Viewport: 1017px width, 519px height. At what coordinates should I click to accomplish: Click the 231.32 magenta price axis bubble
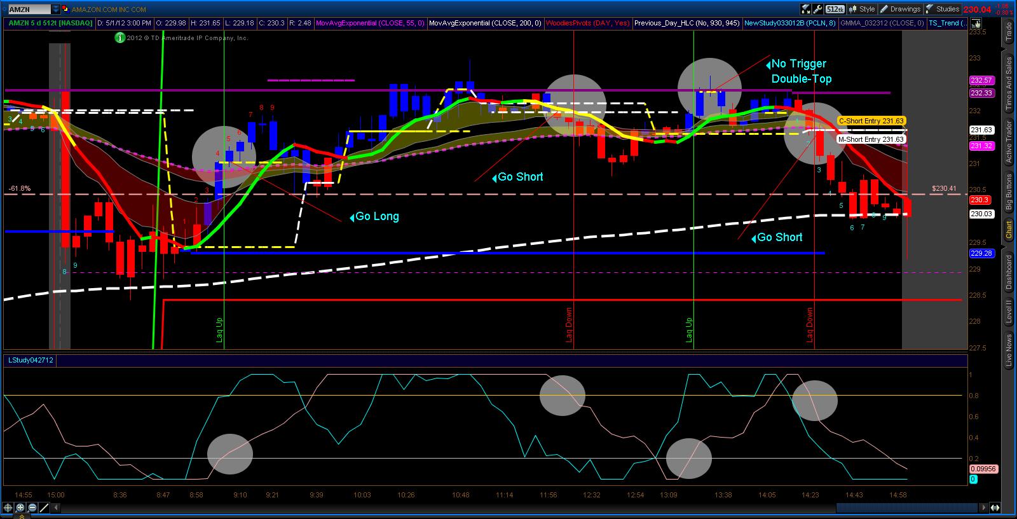click(981, 146)
